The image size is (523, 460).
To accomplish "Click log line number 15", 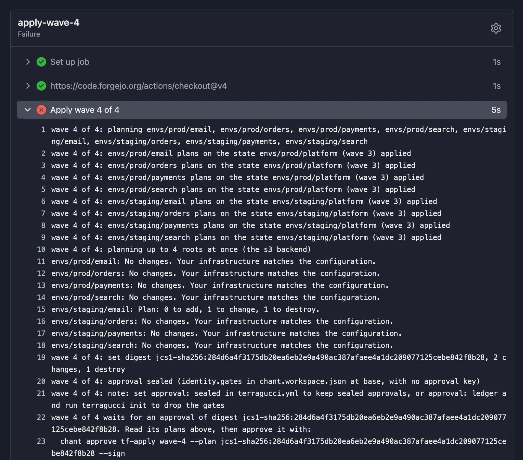I will [41, 309].
